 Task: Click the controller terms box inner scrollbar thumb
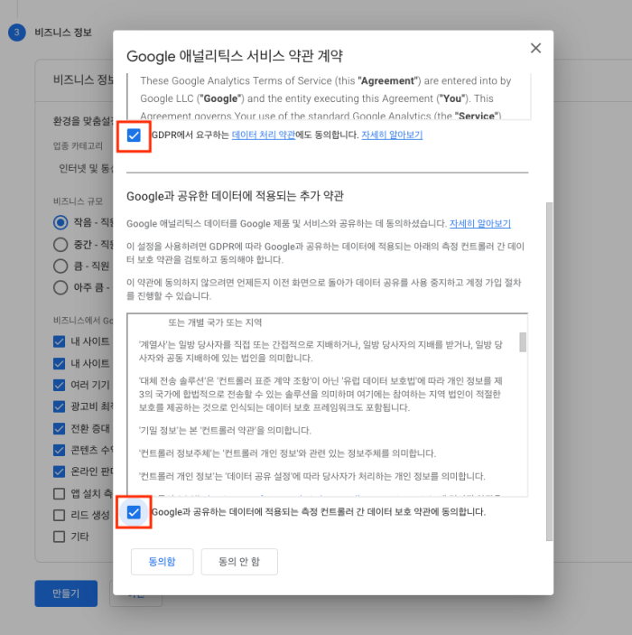tap(523, 342)
